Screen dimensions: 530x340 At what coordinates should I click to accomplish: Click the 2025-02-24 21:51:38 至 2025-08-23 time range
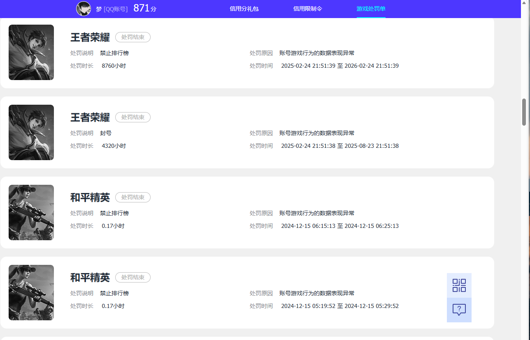340,146
